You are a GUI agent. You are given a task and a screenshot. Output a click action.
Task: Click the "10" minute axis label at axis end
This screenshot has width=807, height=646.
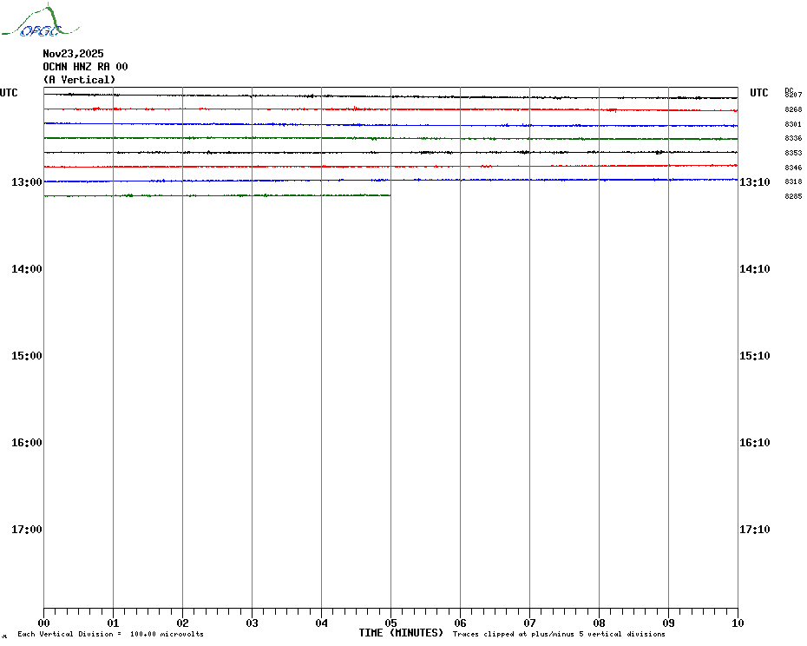[x=738, y=623]
